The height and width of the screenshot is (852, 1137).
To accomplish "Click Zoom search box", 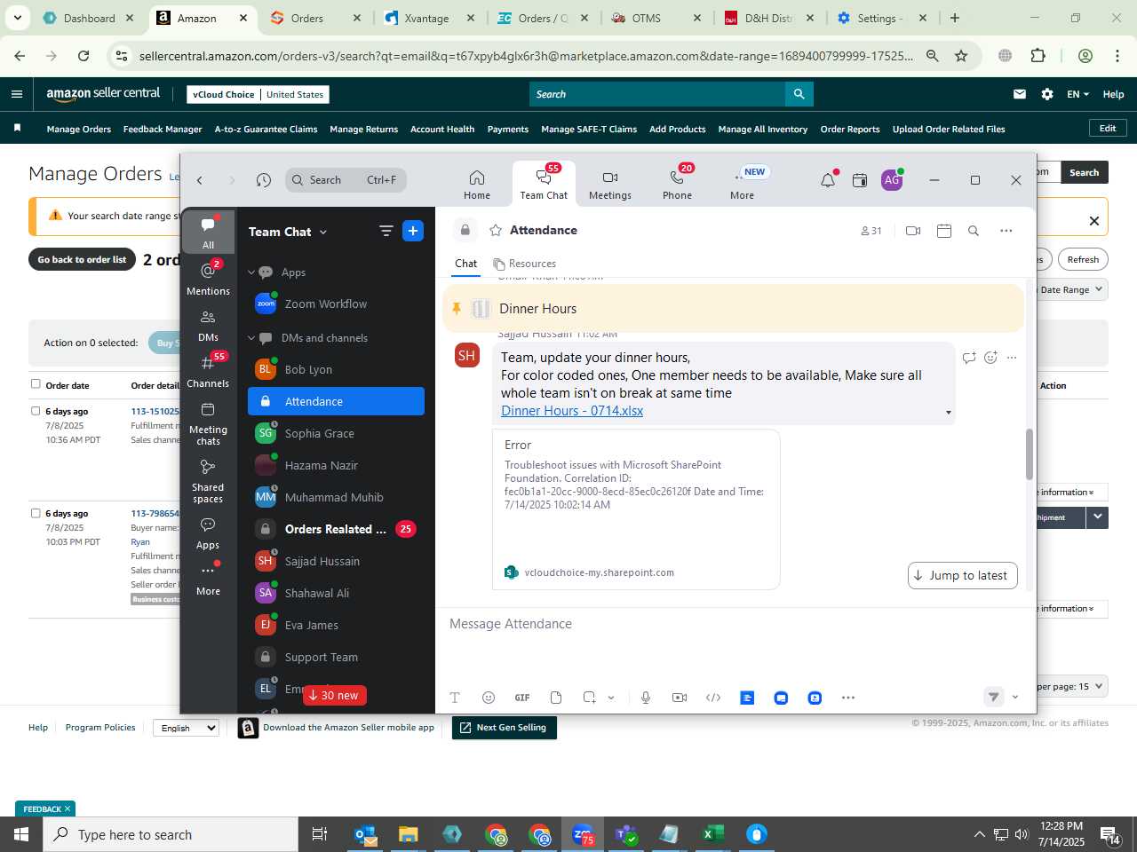I will 346,180.
